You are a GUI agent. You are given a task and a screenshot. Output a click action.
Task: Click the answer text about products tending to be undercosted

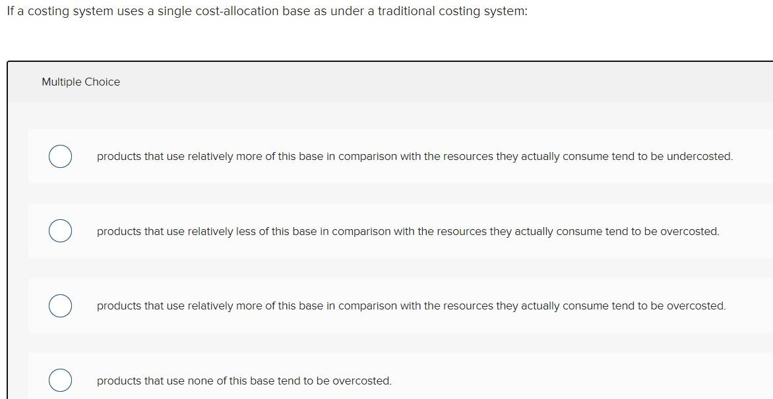(415, 157)
